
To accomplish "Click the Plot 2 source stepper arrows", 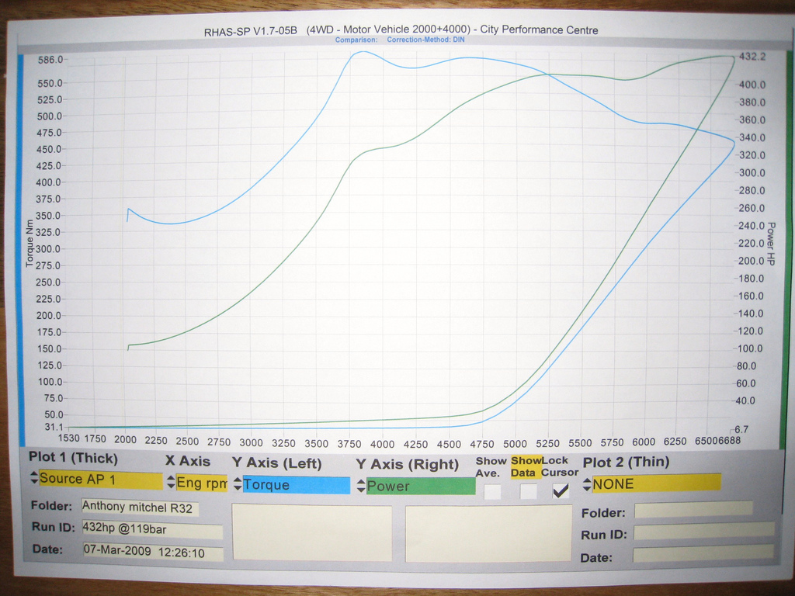I will [588, 483].
